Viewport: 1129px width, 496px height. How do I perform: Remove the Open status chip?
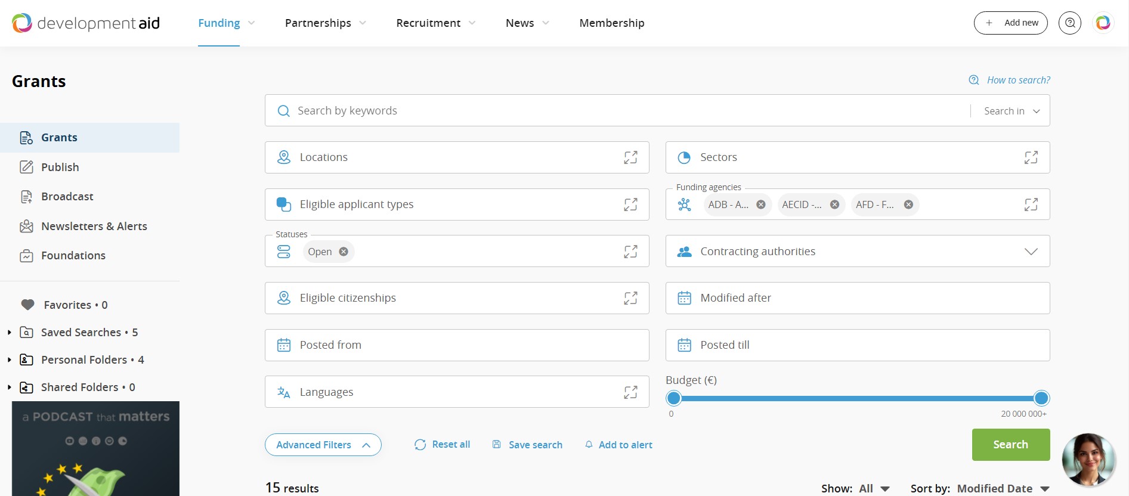(x=344, y=252)
